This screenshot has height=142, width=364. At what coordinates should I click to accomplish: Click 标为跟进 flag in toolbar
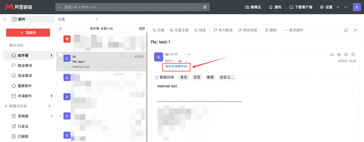[223, 30]
